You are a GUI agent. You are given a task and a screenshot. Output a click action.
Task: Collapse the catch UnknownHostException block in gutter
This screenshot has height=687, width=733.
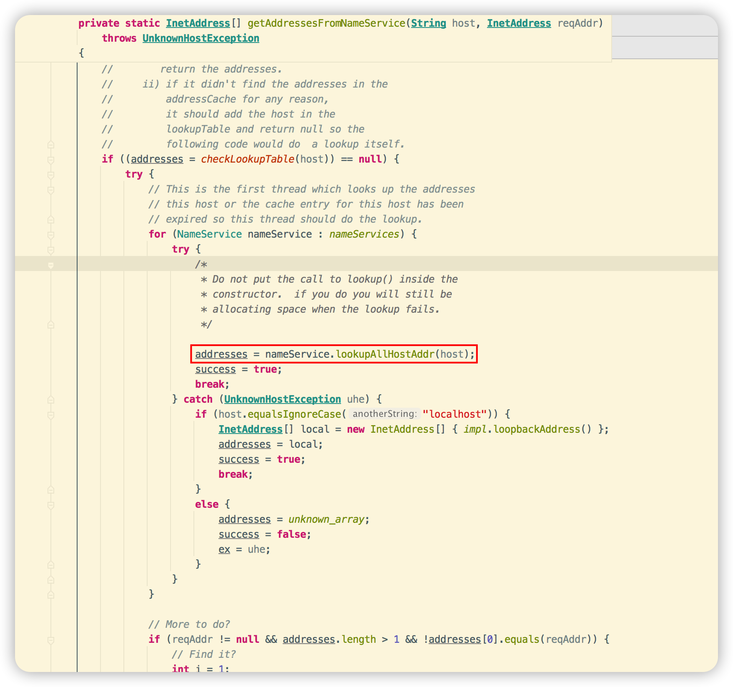point(51,400)
